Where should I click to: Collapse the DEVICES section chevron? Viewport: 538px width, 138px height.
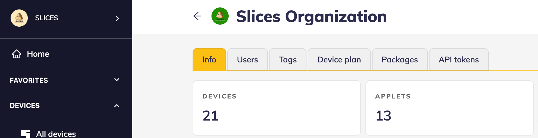click(117, 106)
